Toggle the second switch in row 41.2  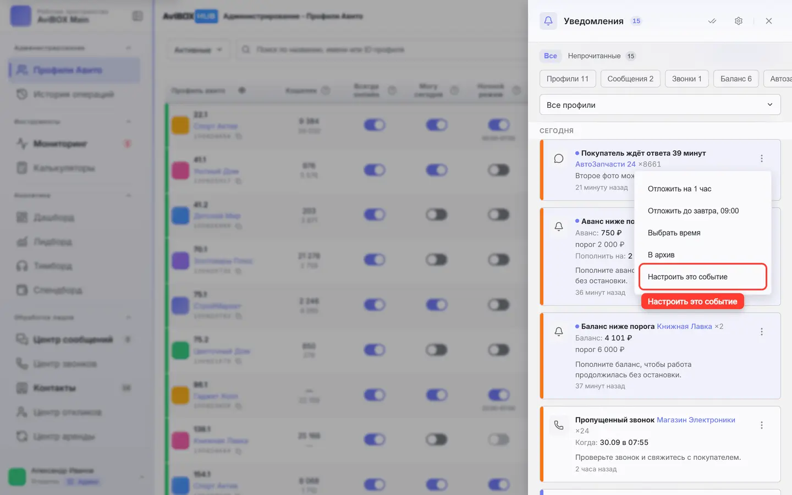point(437,215)
